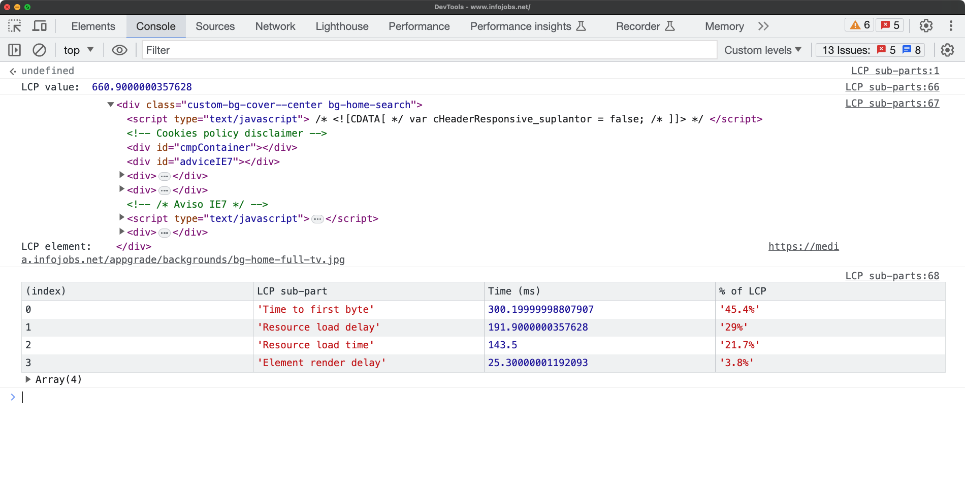Open the Sources tab

click(215, 26)
